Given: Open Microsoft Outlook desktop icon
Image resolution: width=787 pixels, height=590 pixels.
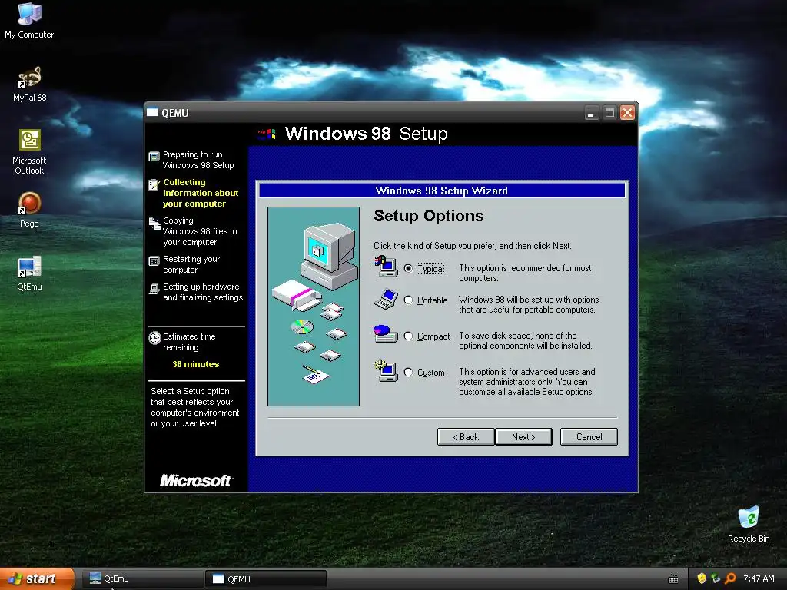Looking at the screenshot, I should click(29, 151).
